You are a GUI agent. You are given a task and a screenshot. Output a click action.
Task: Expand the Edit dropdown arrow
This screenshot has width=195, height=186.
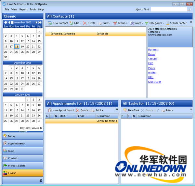[81, 23]
